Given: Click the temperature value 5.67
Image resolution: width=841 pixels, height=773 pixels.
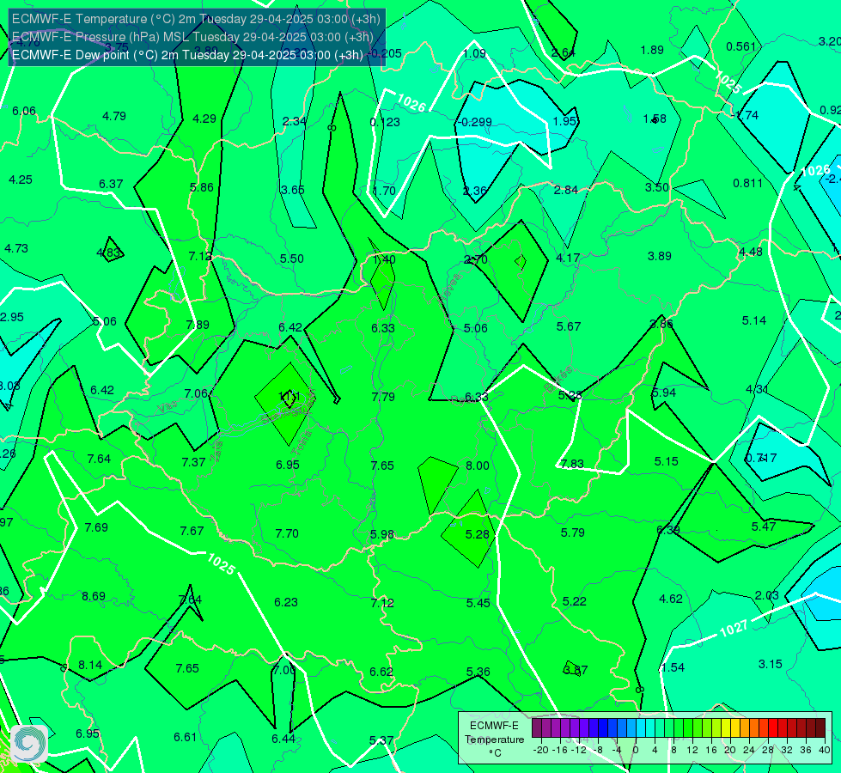Looking at the screenshot, I should 569,326.
